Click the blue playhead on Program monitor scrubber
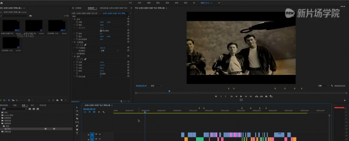This screenshot has width=349, height=141. [x=169, y=91]
